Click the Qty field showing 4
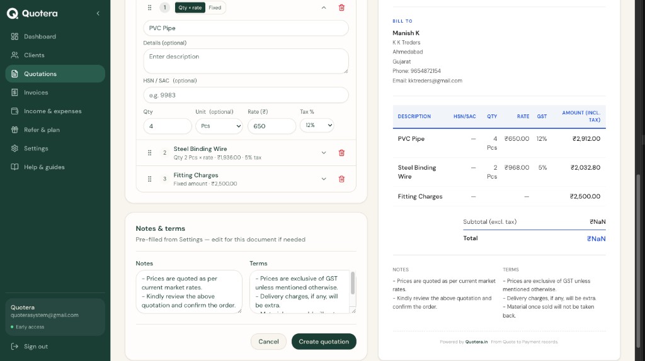The image size is (645, 361). (x=168, y=126)
